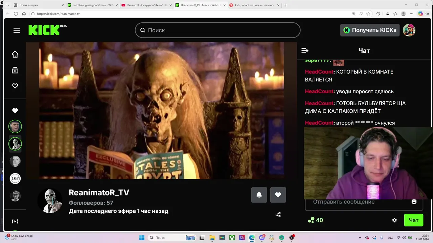
Task: Click the solid white heart sidebar icon
Action: pyautogui.click(x=15, y=111)
